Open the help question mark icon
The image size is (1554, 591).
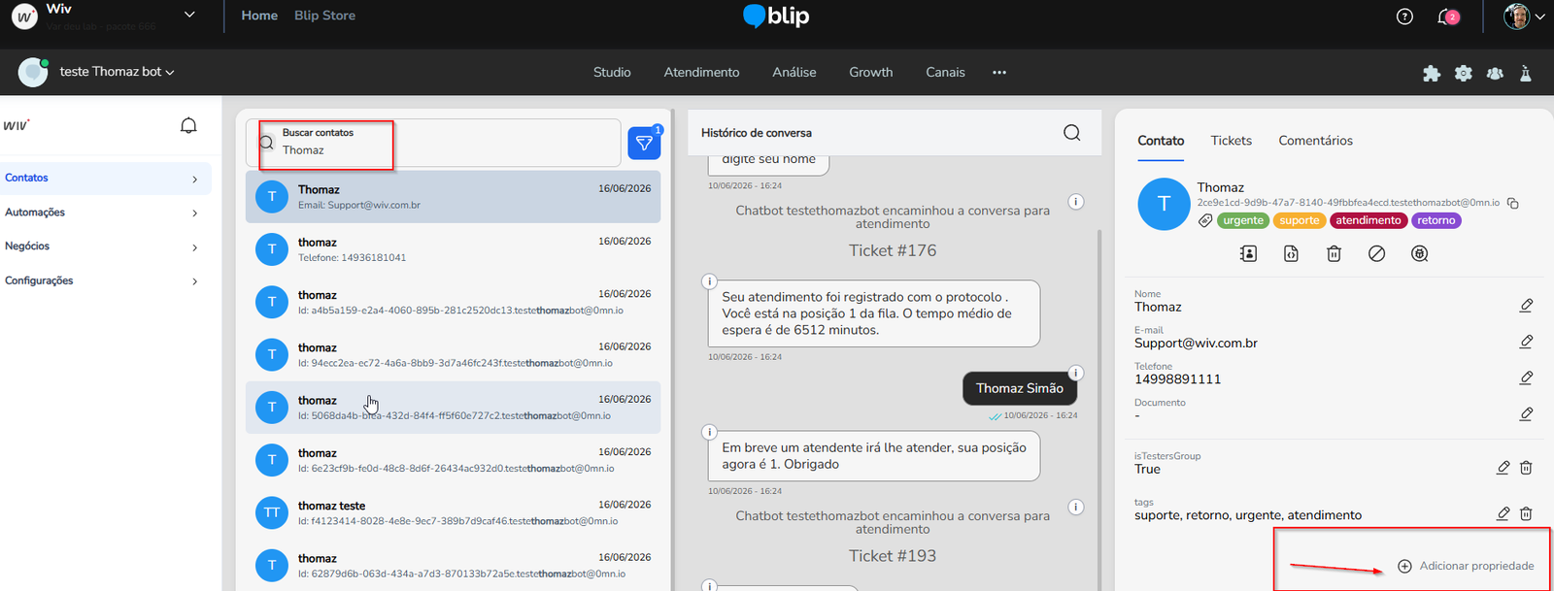coord(1404,16)
